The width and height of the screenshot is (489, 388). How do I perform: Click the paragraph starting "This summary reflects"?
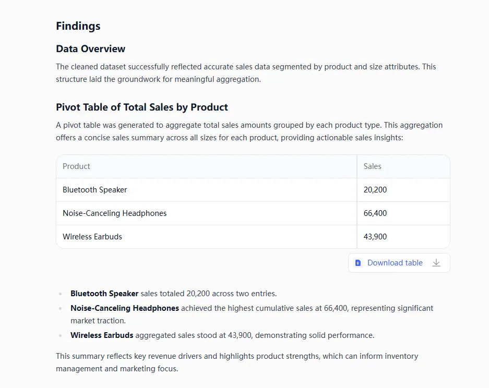click(237, 362)
